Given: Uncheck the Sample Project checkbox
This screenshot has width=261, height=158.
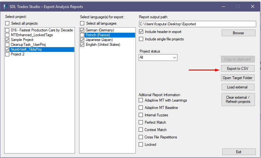Looking at the screenshot, I should pyautogui.click(x=7, y=40).
